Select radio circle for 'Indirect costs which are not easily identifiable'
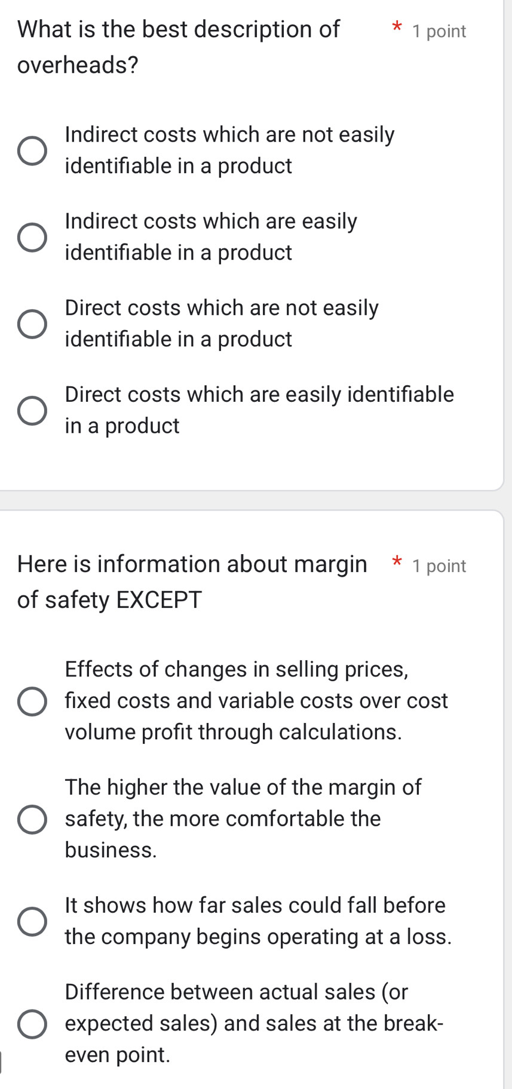 (32, 150)
